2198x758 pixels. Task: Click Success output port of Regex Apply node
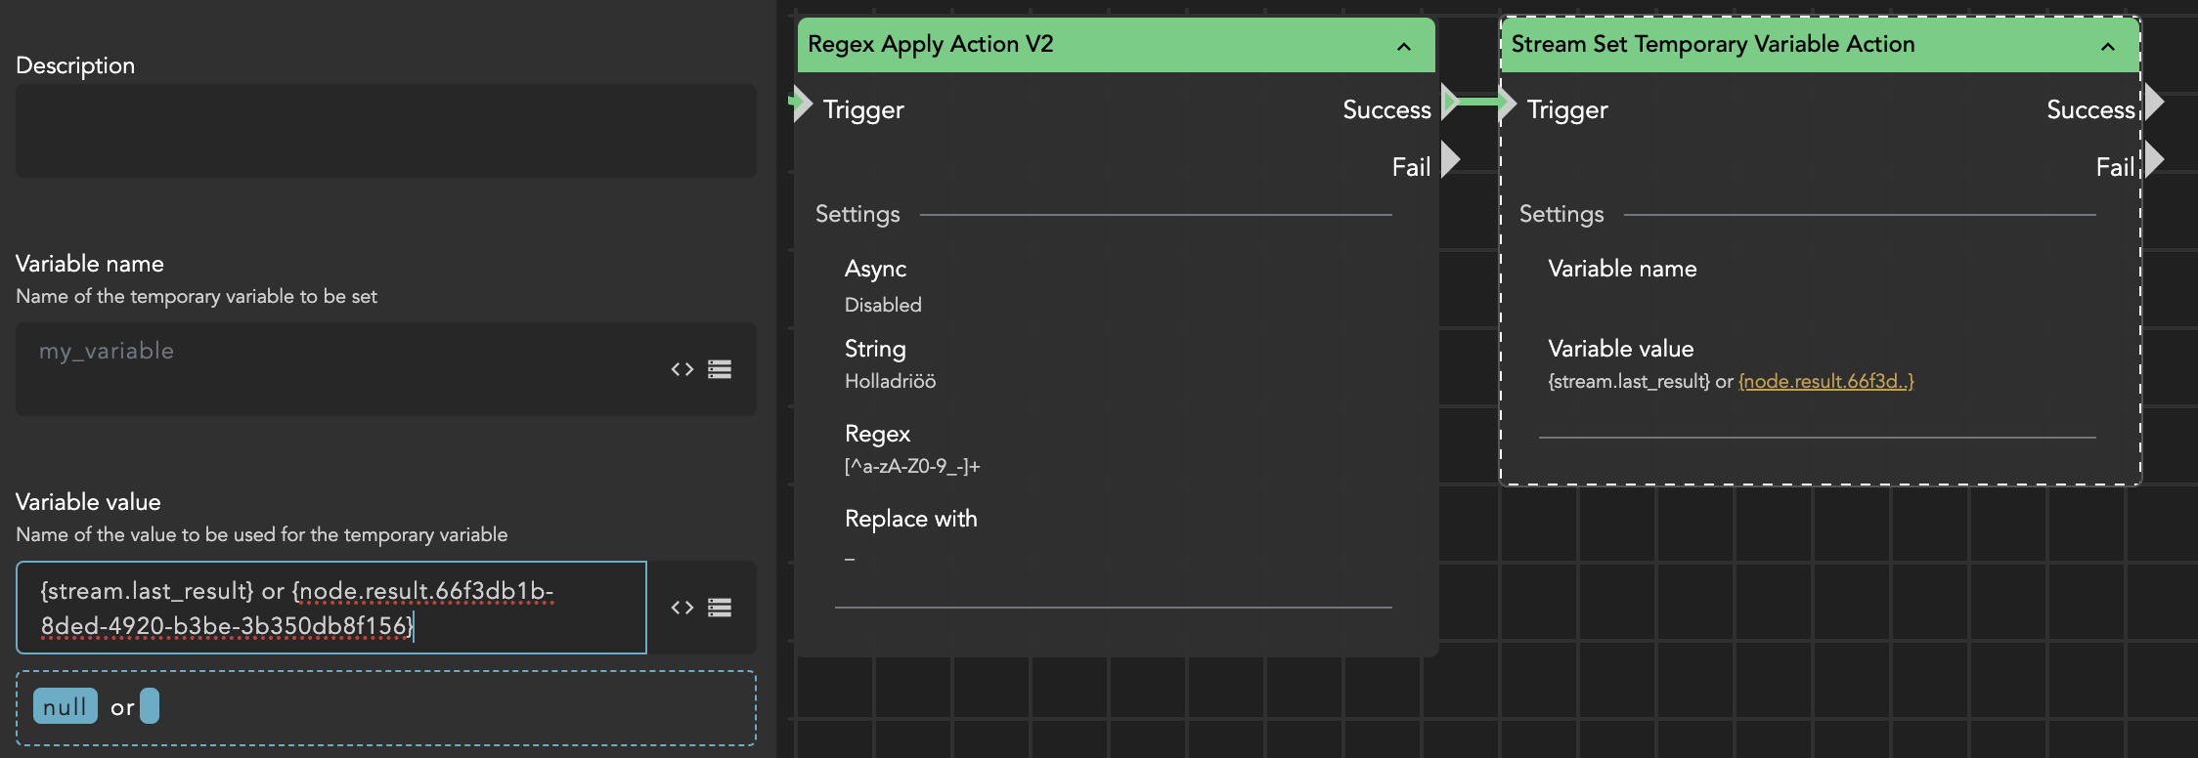[x=1450, y=102]
